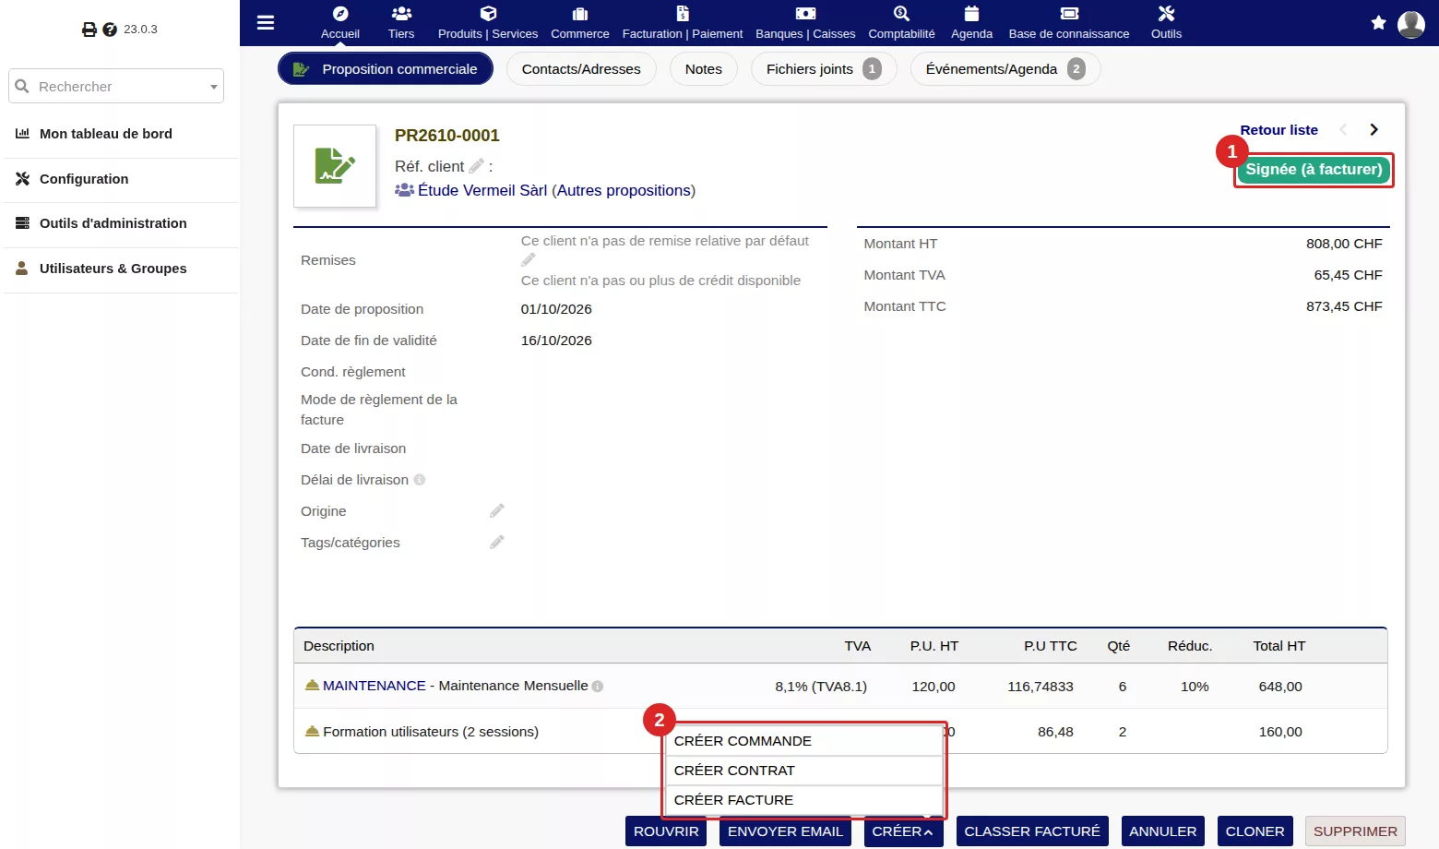Screen dimensions: 1439x849
Task: Toggle the hamburger side menu icon
Action: point(266,22)
